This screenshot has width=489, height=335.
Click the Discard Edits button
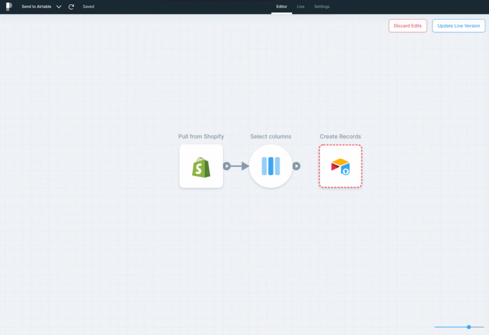[408, 26]
